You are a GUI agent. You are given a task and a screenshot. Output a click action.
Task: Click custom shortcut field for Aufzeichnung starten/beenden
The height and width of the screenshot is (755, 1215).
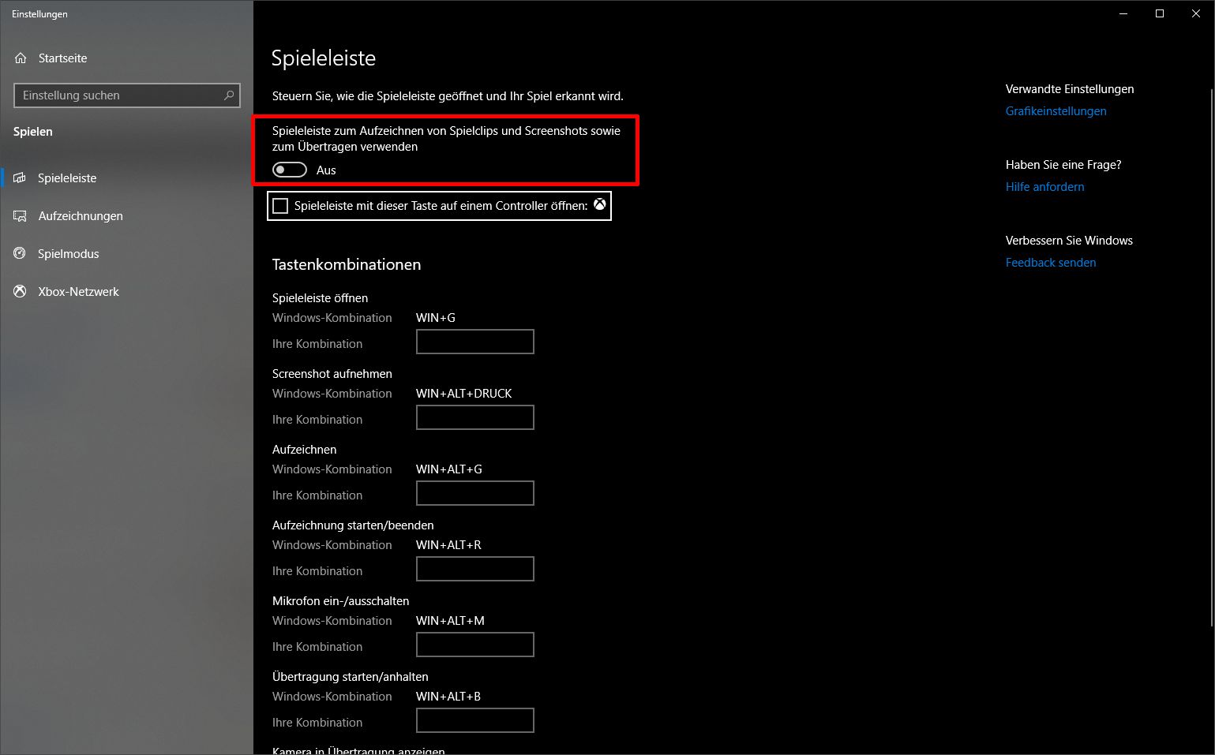point(475,569)
